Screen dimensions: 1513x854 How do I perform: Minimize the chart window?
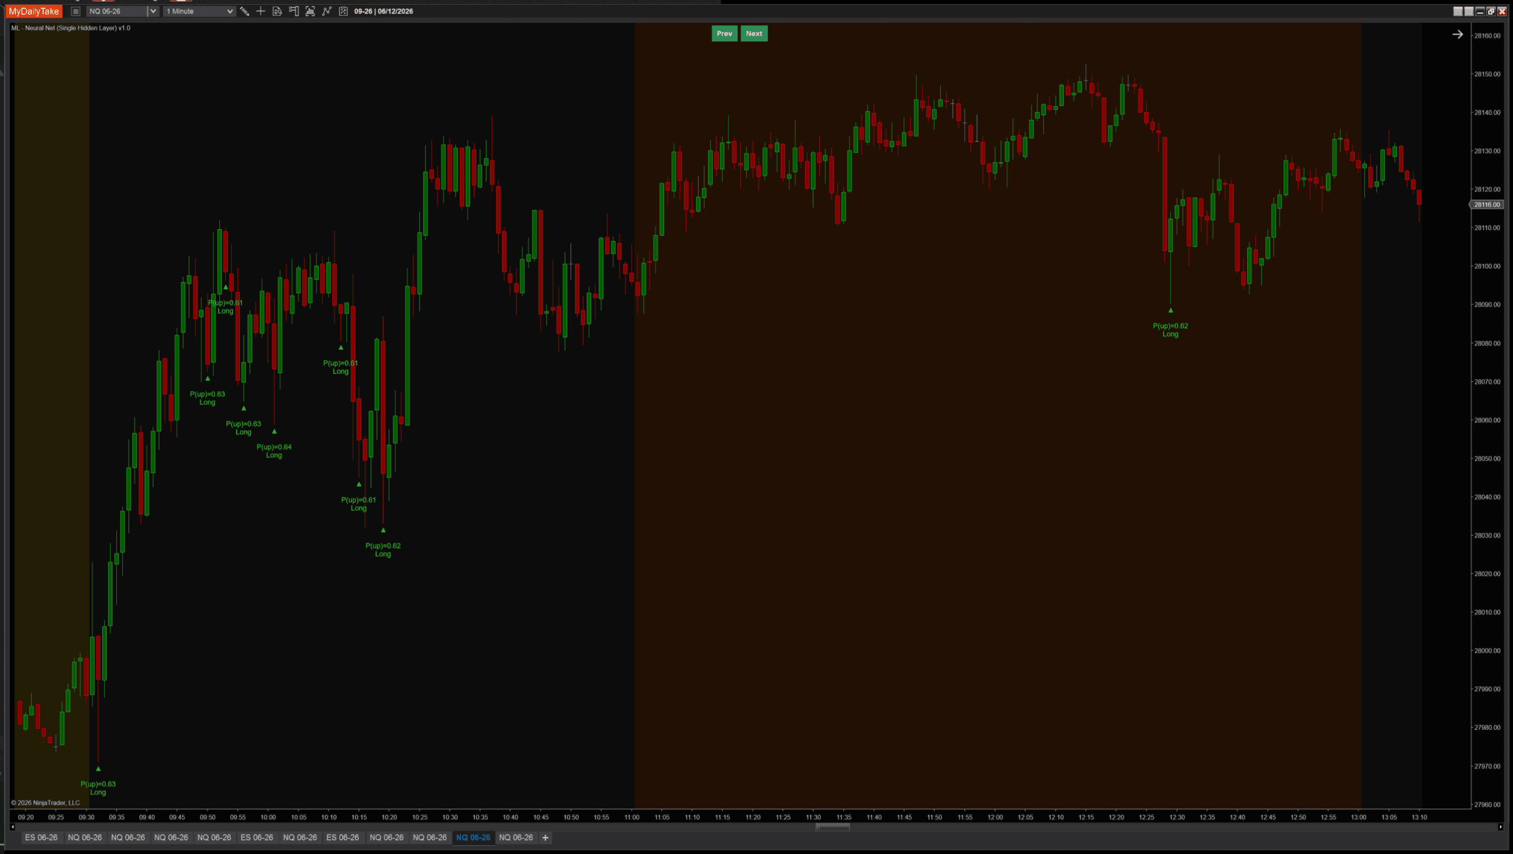coord(1480,11)
